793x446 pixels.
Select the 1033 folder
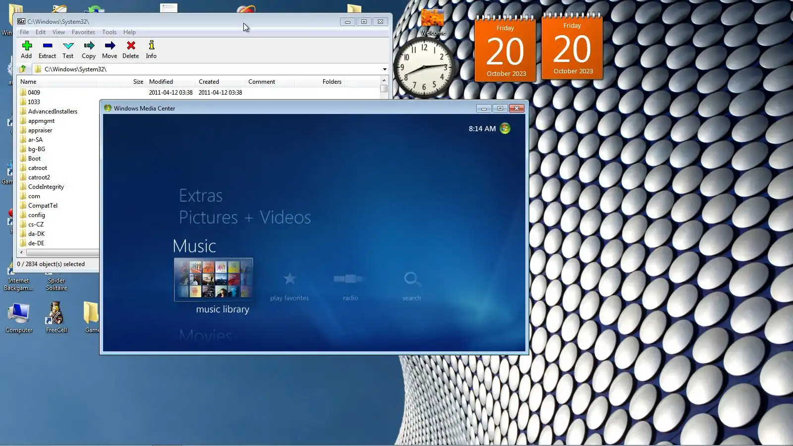[x=34, y=102]
